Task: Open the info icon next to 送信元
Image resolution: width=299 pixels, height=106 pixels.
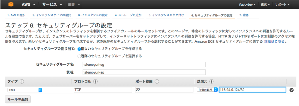Action: [211, 81]
